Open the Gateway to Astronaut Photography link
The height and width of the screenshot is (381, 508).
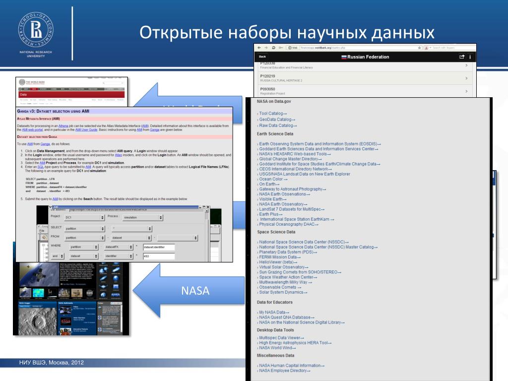[291, 189]
